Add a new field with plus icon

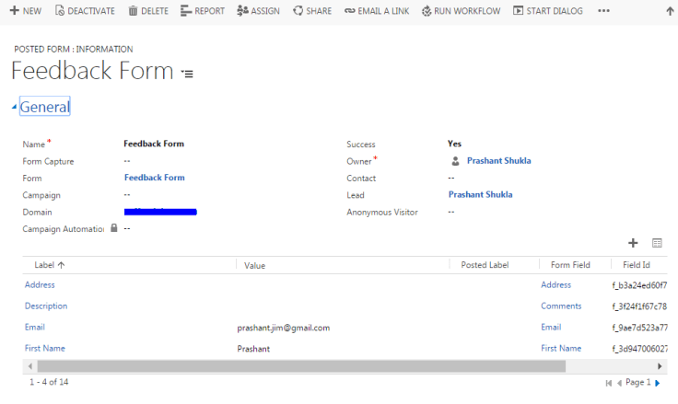coord(633,243)
